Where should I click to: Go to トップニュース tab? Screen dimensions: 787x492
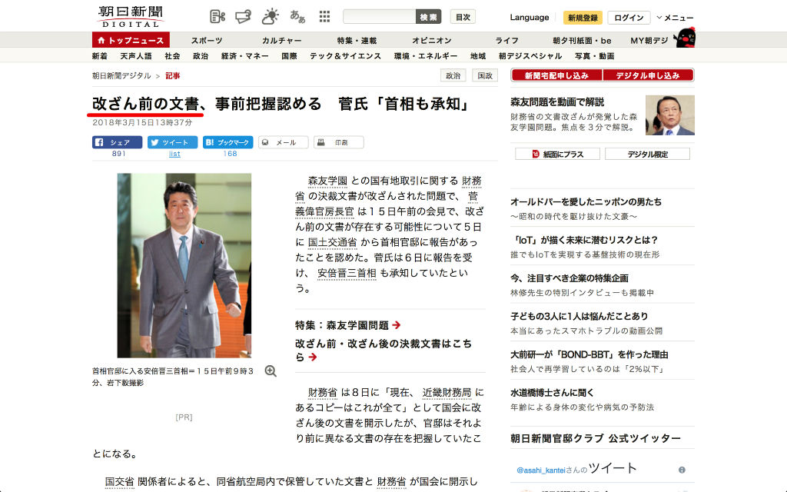click(131, 40)
